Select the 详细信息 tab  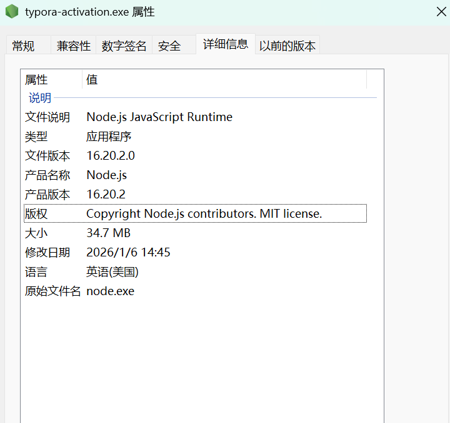(225, 44)
